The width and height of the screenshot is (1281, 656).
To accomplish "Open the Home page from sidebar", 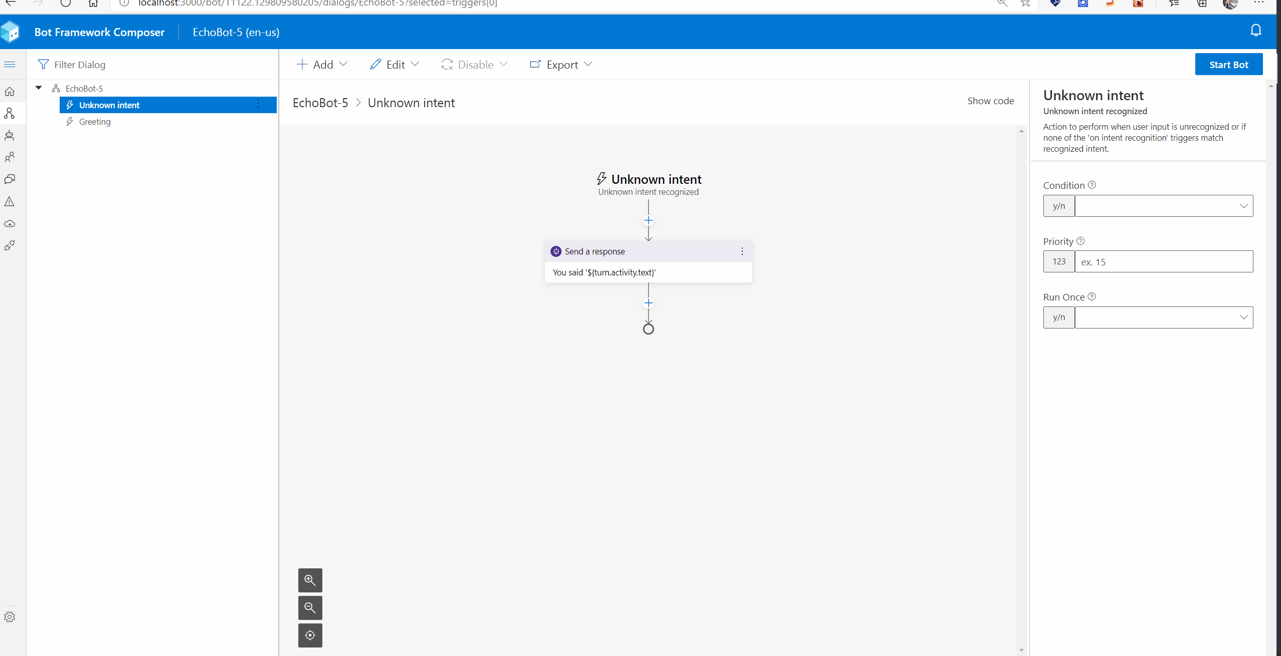I will pyautogui.click(x=10, y=92).
